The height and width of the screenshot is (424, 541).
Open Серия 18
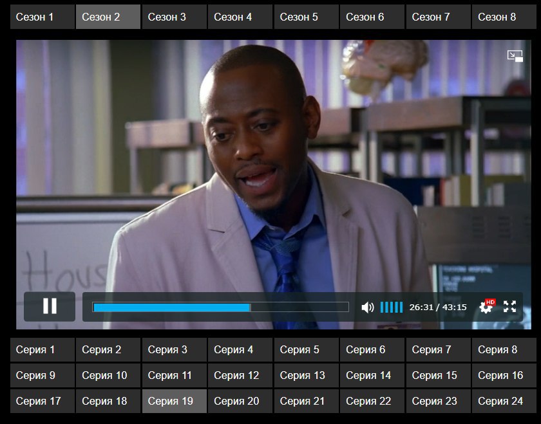pos(108,401)
